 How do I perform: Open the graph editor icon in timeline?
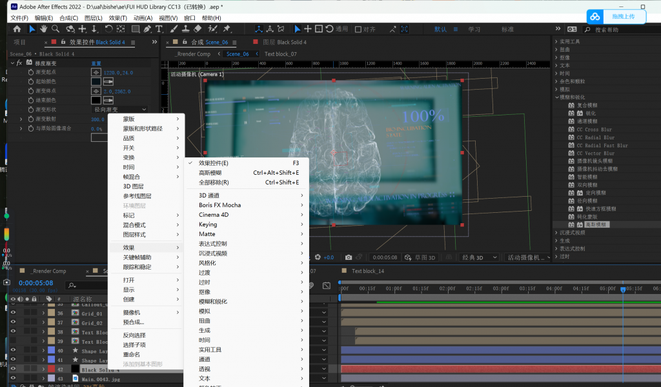point(326,286)
